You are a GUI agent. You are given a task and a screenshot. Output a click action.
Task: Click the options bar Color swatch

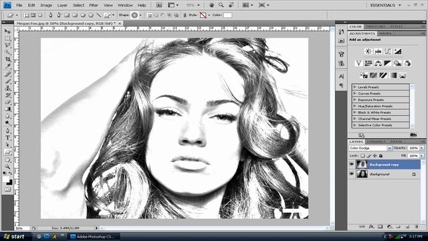click(x=227, y=15)
